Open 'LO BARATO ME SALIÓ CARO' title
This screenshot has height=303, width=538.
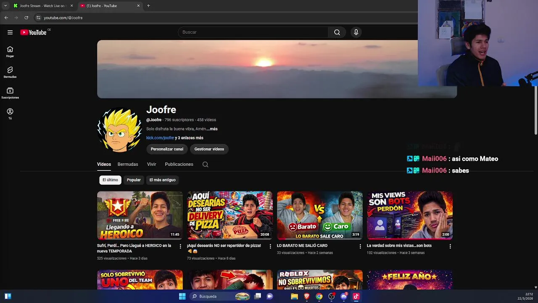[x=302, y=246]
